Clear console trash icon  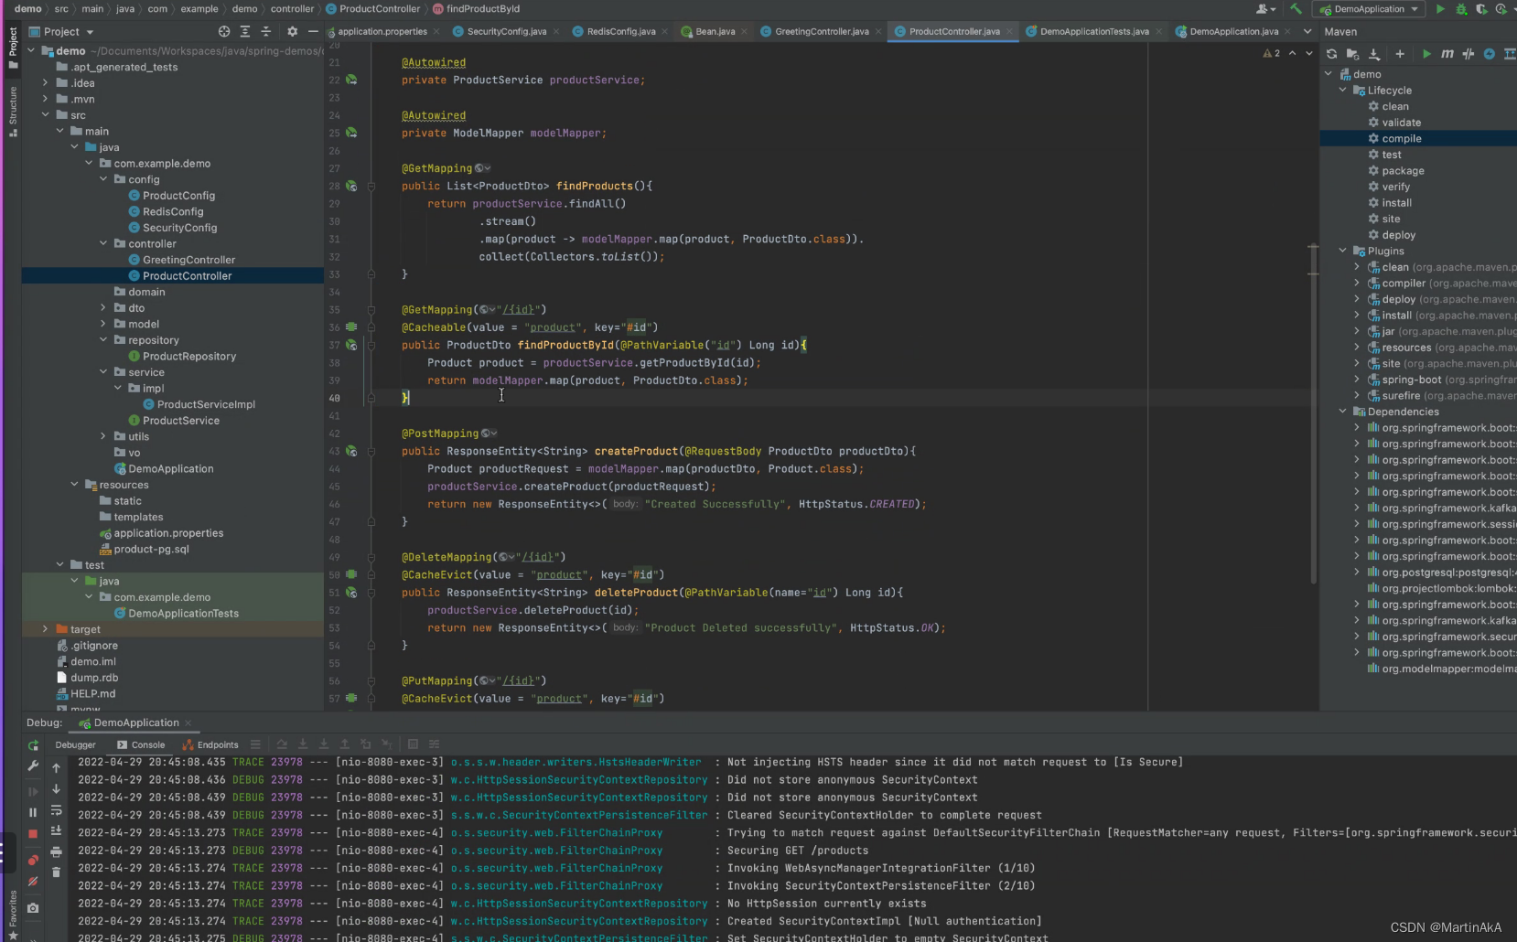[56, 872]
